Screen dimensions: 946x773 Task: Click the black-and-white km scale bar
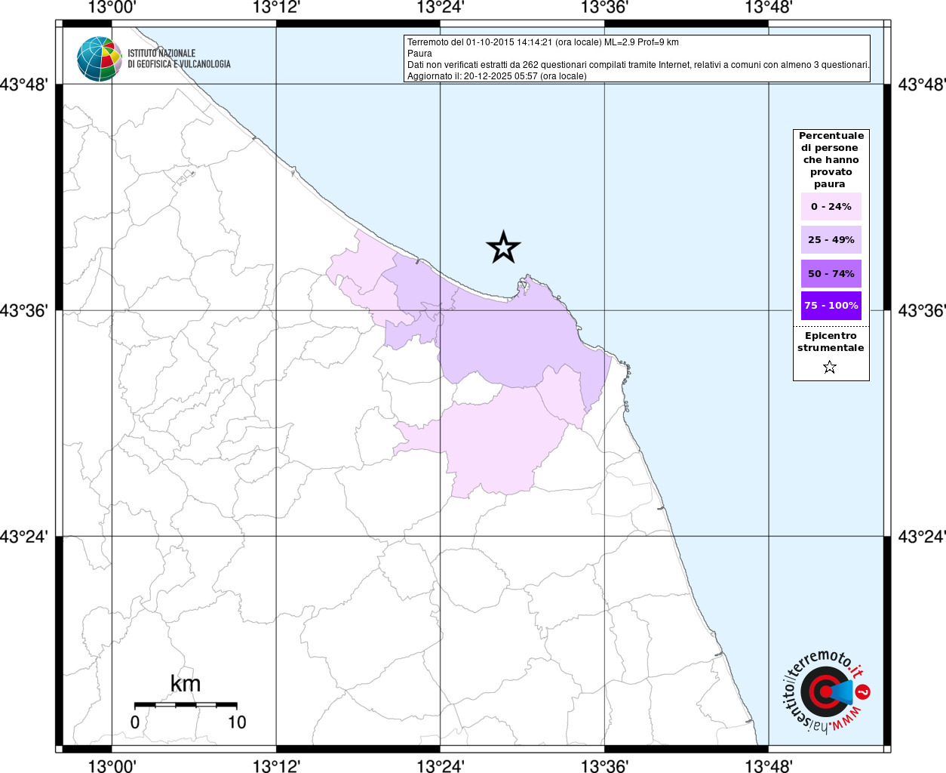click(x=186, y=705)
